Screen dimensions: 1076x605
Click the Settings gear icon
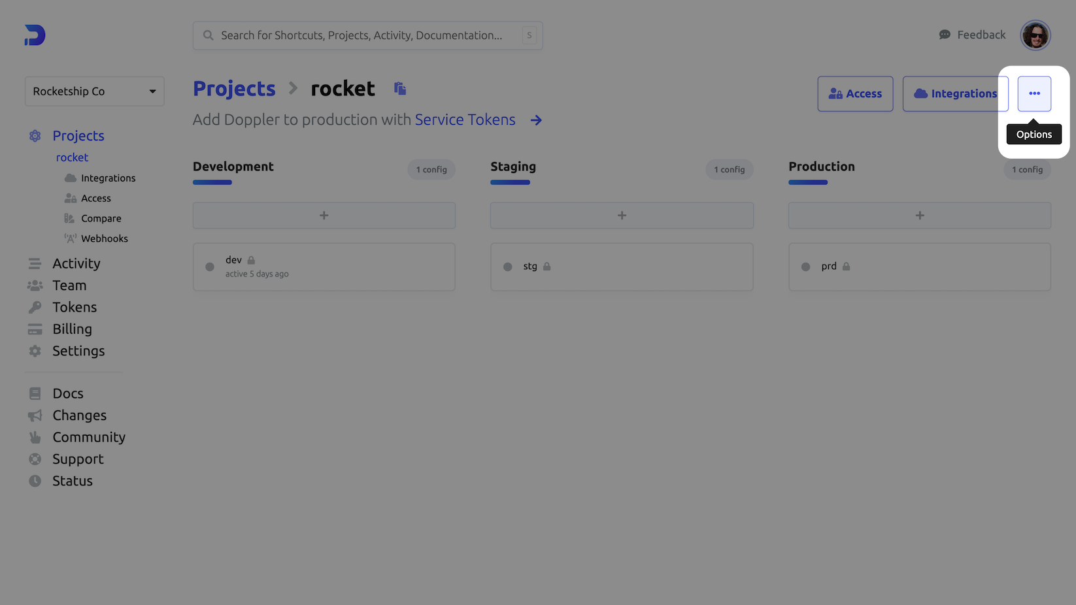pyautogui.click(x=35, y=351)
